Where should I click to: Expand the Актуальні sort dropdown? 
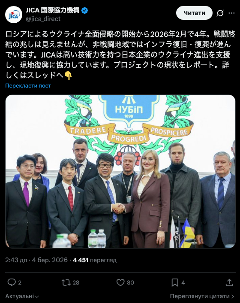coord(22,296)
